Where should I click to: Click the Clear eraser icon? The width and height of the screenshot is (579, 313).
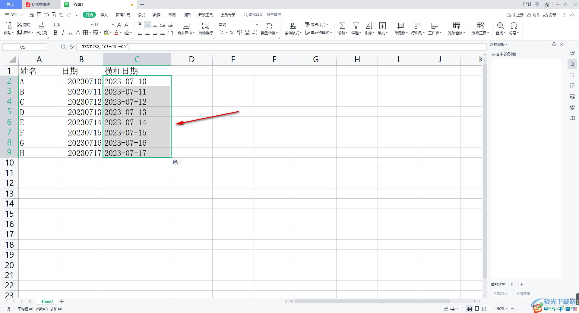(x=127, y=33)
